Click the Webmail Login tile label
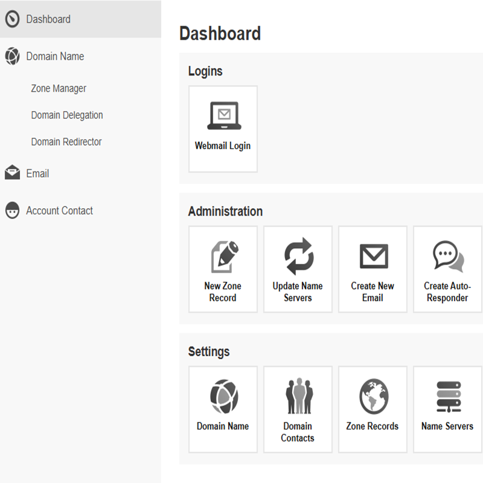The image size is (483, 483). click(x=223, y=146)
